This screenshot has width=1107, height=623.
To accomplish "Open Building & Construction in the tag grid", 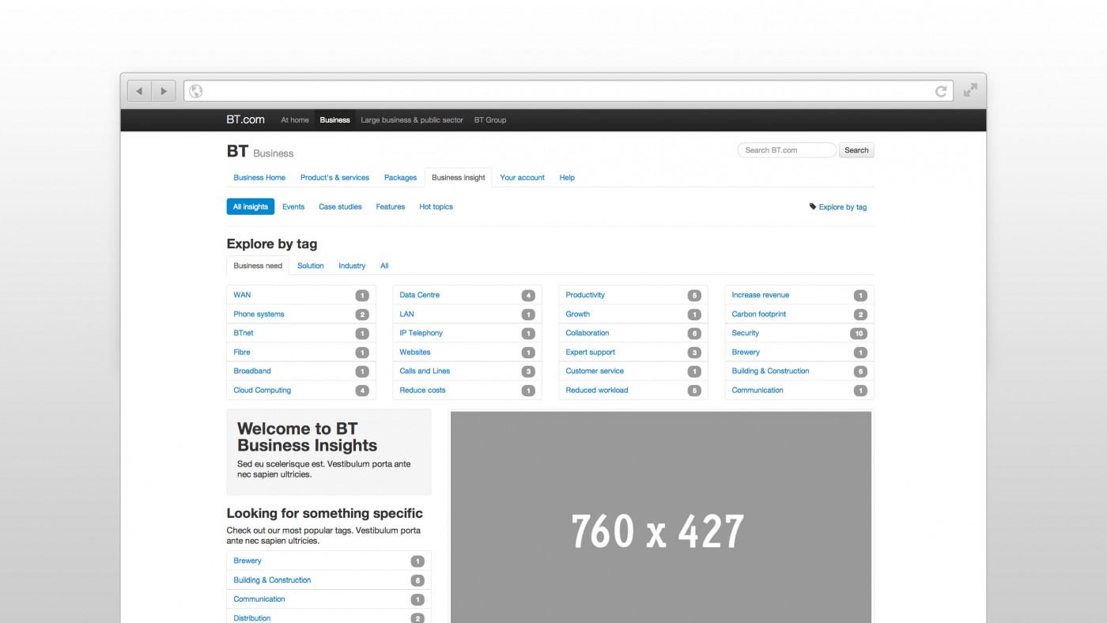I will point(771,371).
